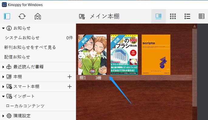The height and width of the screenshot is (120, 208).
Task: Add a new bookshelf with plus
Action: point(70,77)
